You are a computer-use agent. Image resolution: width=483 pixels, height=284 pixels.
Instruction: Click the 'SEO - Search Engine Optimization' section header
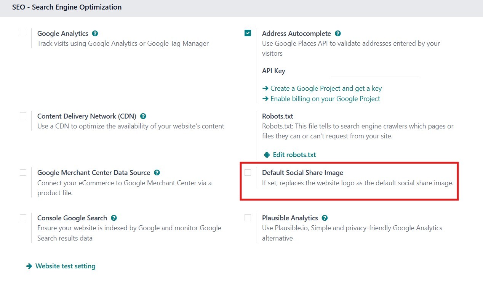[x=67, y=7]
